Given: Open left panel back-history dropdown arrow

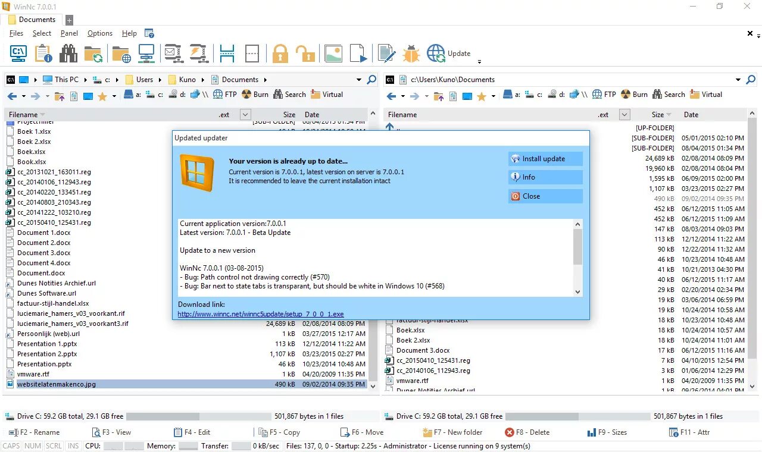Looking at the screenshot, I should pyautogui.click(x=24, y=96).
